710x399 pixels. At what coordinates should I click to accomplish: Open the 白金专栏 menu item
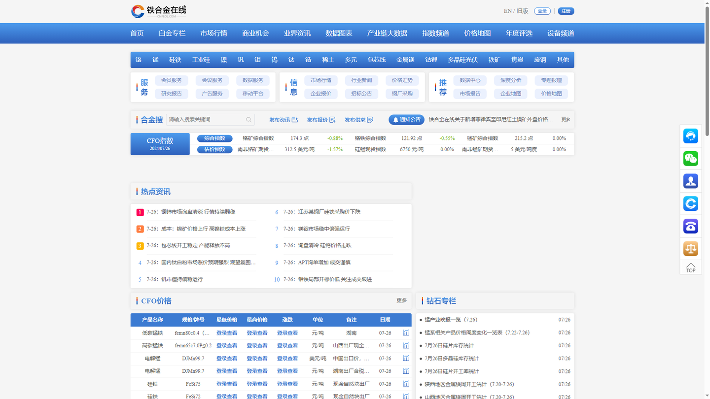tap(172, 33)
